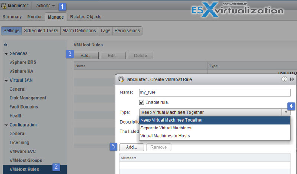The height and width of the screenshot is (174, 297).
Task: Click the double-arrow icon in dialog title
Action: pyautogui.click(x=292, y=79)
